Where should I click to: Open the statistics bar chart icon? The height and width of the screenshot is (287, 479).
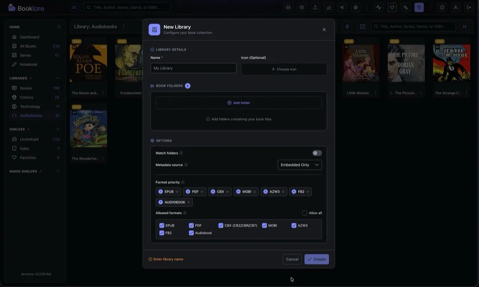pos(329,7)
